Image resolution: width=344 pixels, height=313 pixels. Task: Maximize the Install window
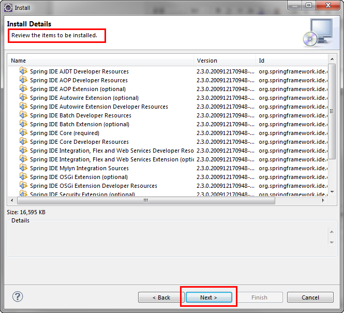(309, 5)
